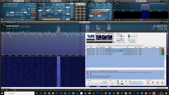Image resolution: width=169 pixels, height=95 pixels.
Task: Click SAVE WS button in SDRuno Main
Action: coord(22,19)
